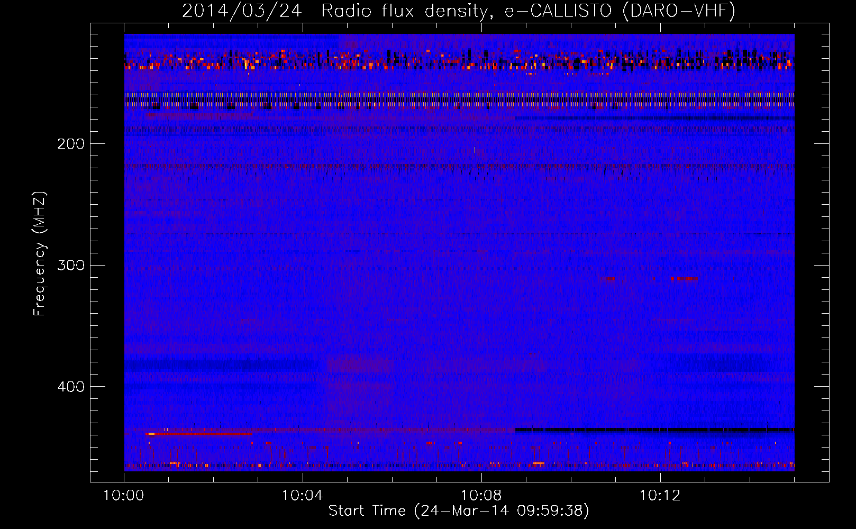Screen dimensions: 856x529
Task: Click the black horizontal band near 435 MHz after 10:09
Action: click(654, 430)
